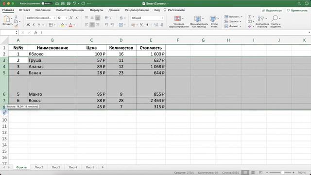Click the borders grid icon
Image resolution: width=311 pixels, height=175 pixels.
pos(51,25)
